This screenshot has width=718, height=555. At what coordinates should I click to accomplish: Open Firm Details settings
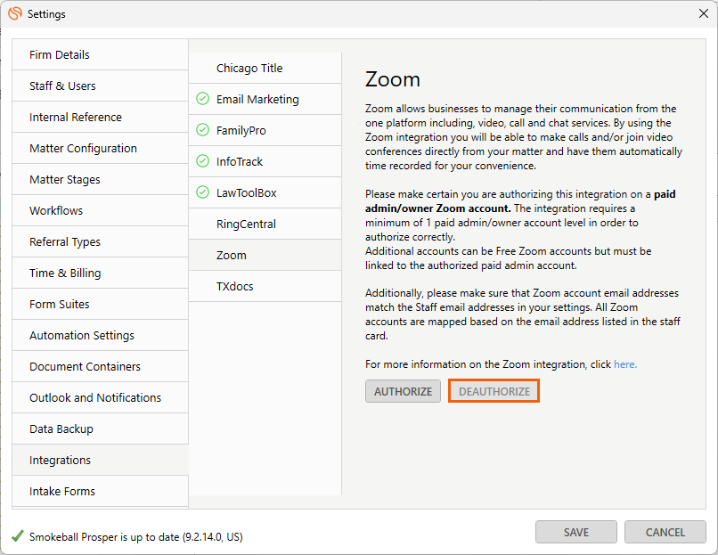[101, 55]
